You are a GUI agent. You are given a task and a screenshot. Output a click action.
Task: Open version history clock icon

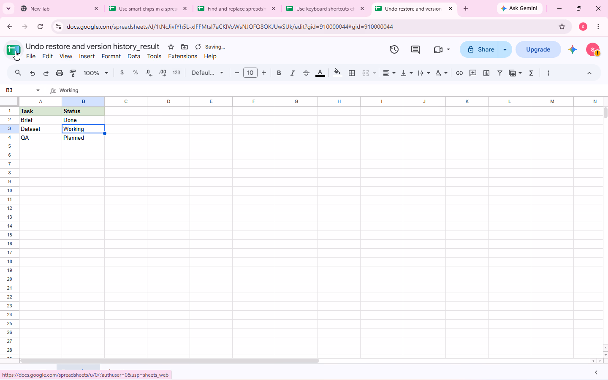394,49
